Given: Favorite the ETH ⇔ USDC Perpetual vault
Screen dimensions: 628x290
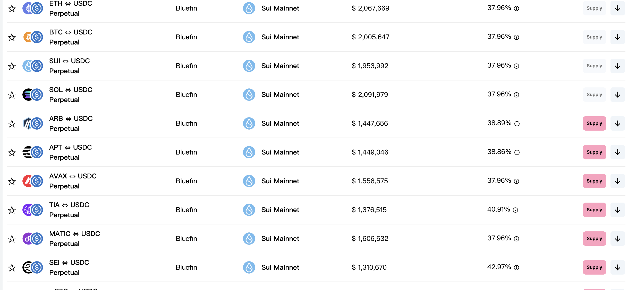Looking at the screenshot, I should (x=12, y=9).
